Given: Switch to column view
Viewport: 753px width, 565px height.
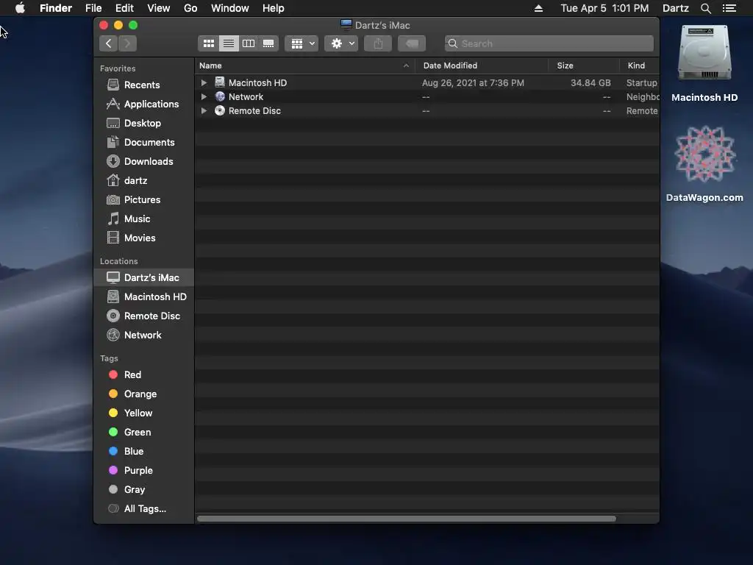Looking at the screenshot, I should coord(249,43).
